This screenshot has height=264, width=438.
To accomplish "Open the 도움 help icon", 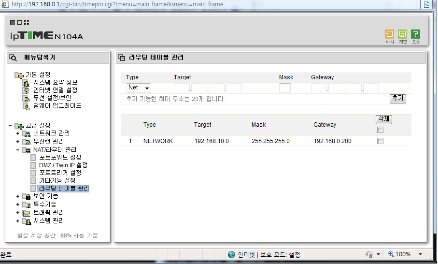I will [x=415, y=34].
